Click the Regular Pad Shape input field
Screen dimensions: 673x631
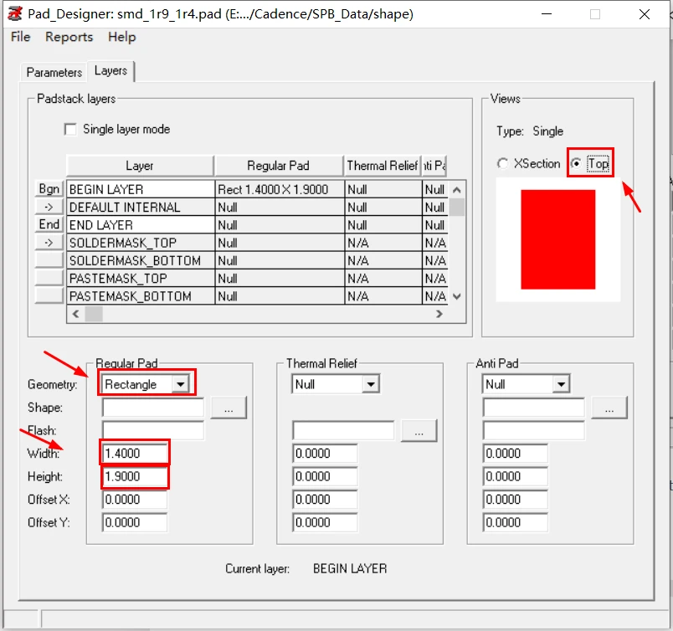[x=153, y=408]
